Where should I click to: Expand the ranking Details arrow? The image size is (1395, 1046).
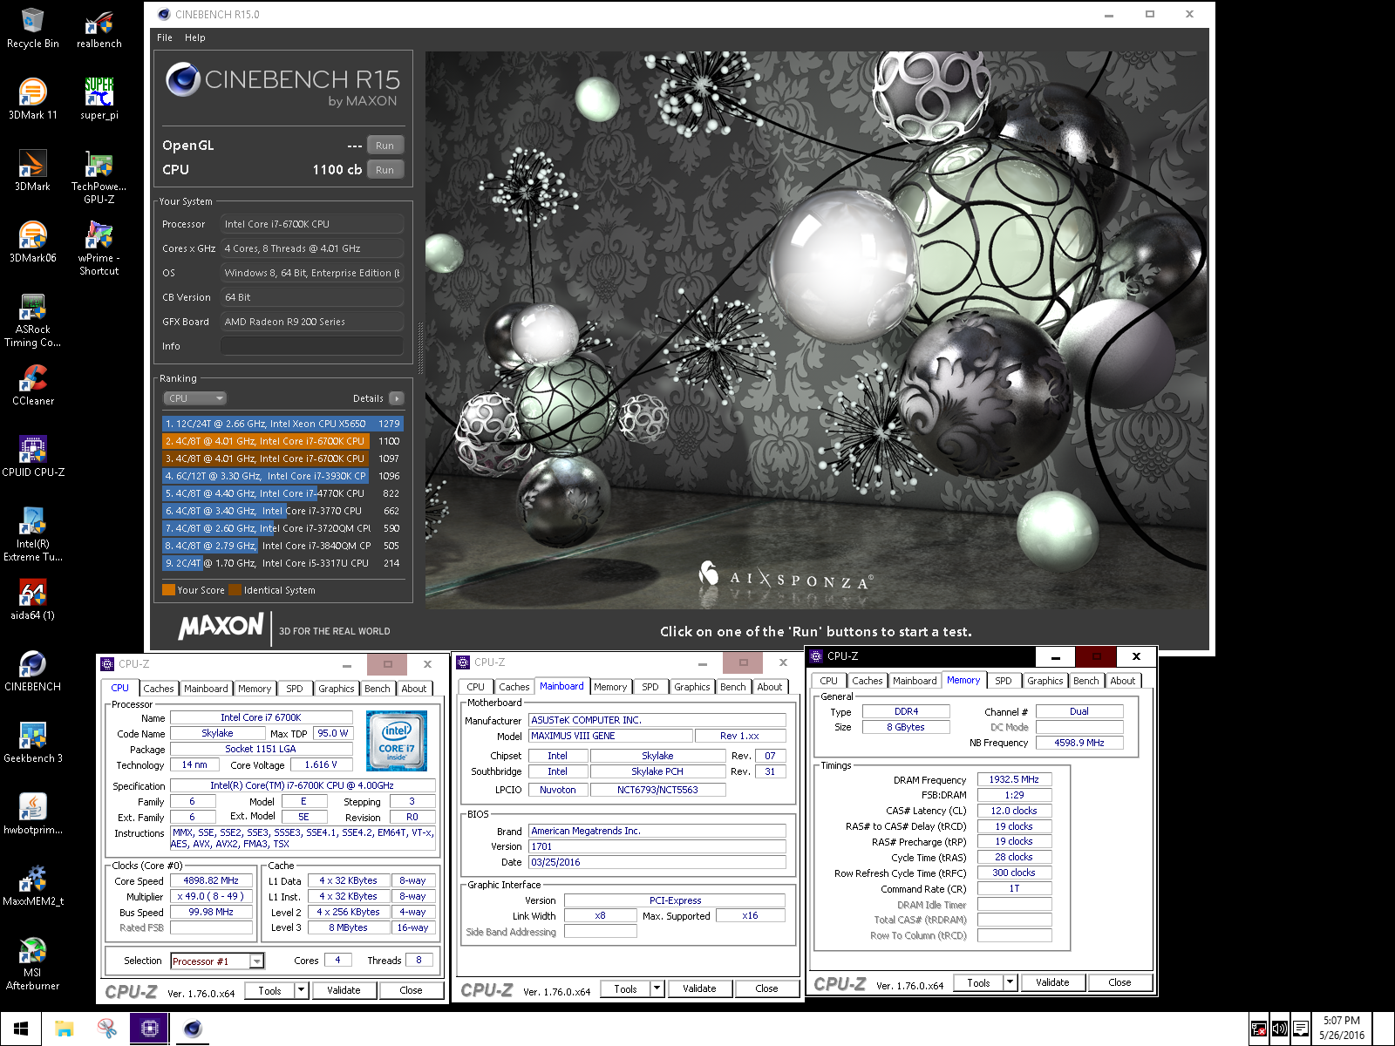tap(397, 398)
